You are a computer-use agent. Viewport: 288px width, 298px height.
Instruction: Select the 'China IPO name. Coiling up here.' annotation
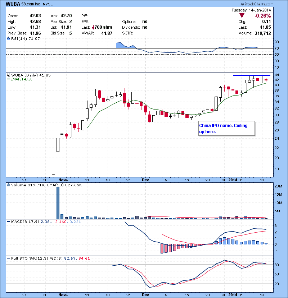click(x=226, y=129)
